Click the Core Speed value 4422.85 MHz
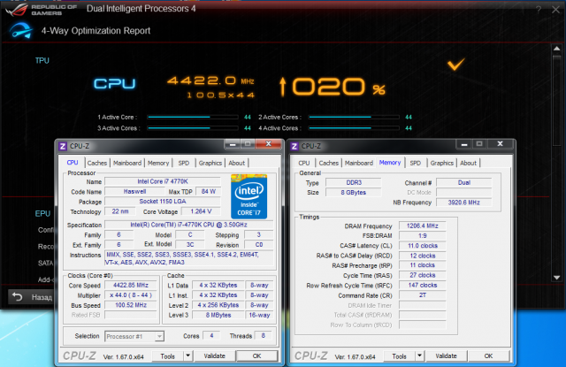 coord(131,285)
